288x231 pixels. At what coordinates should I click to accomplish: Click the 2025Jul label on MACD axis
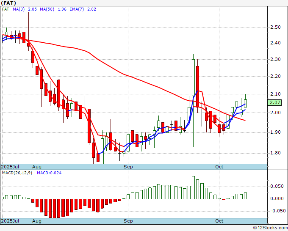[10, 221]
